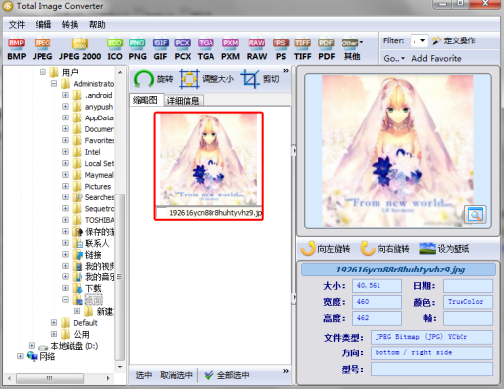Viewport: 504px width, 389px height.
Task: Select the 剪切 crop tool
Action: click(x=260, y=79)
